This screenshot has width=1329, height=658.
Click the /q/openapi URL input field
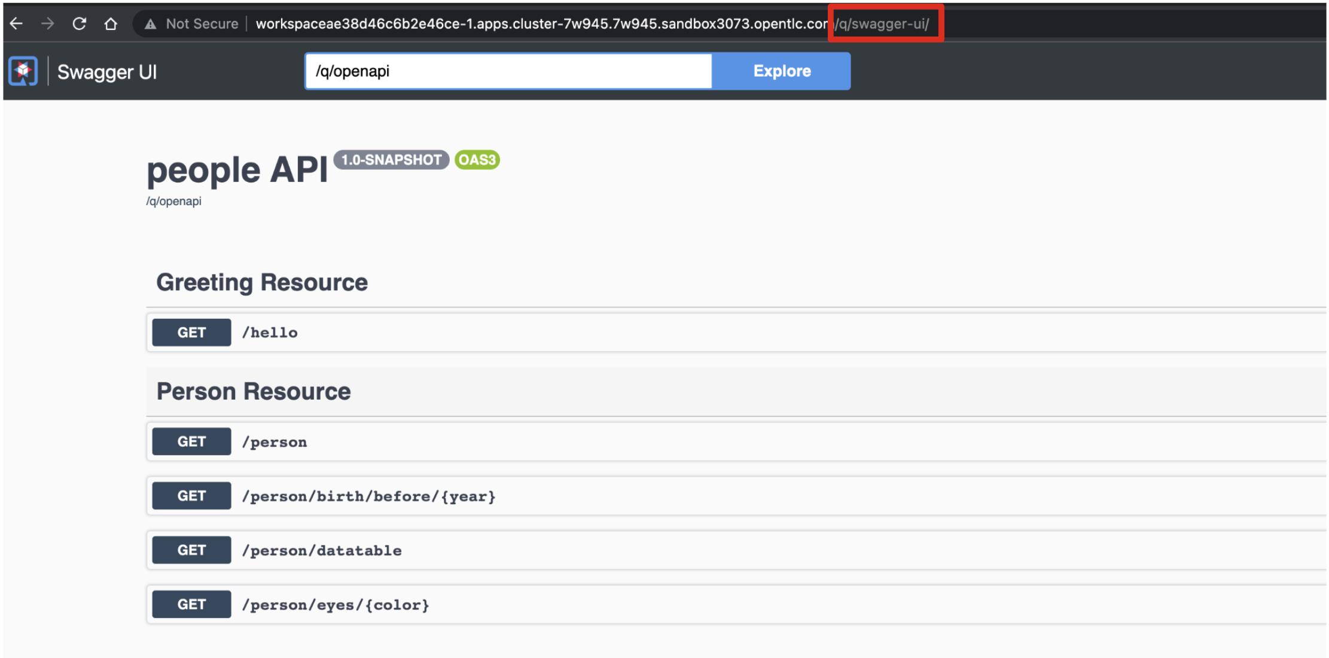(x=508, y=71)
